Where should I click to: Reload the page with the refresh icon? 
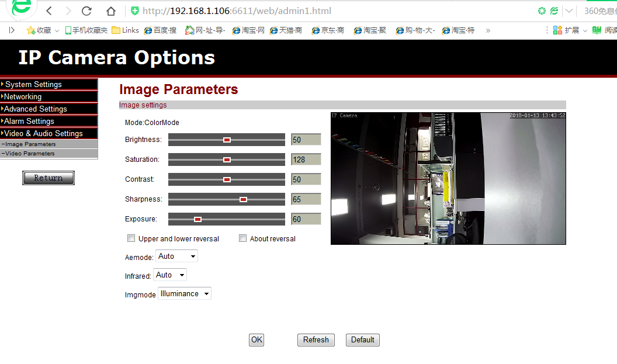pyautogui.click(x=86, y=11)
